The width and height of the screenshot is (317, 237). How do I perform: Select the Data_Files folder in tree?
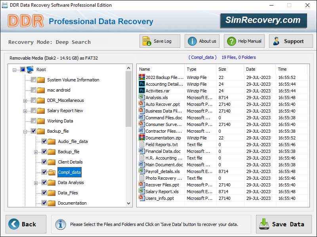(68, 193)
